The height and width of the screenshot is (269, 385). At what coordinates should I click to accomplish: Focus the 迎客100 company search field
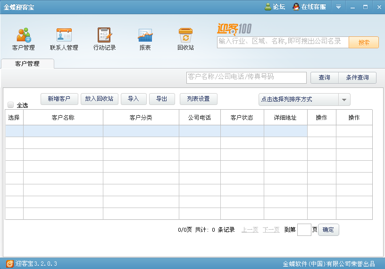283,43
